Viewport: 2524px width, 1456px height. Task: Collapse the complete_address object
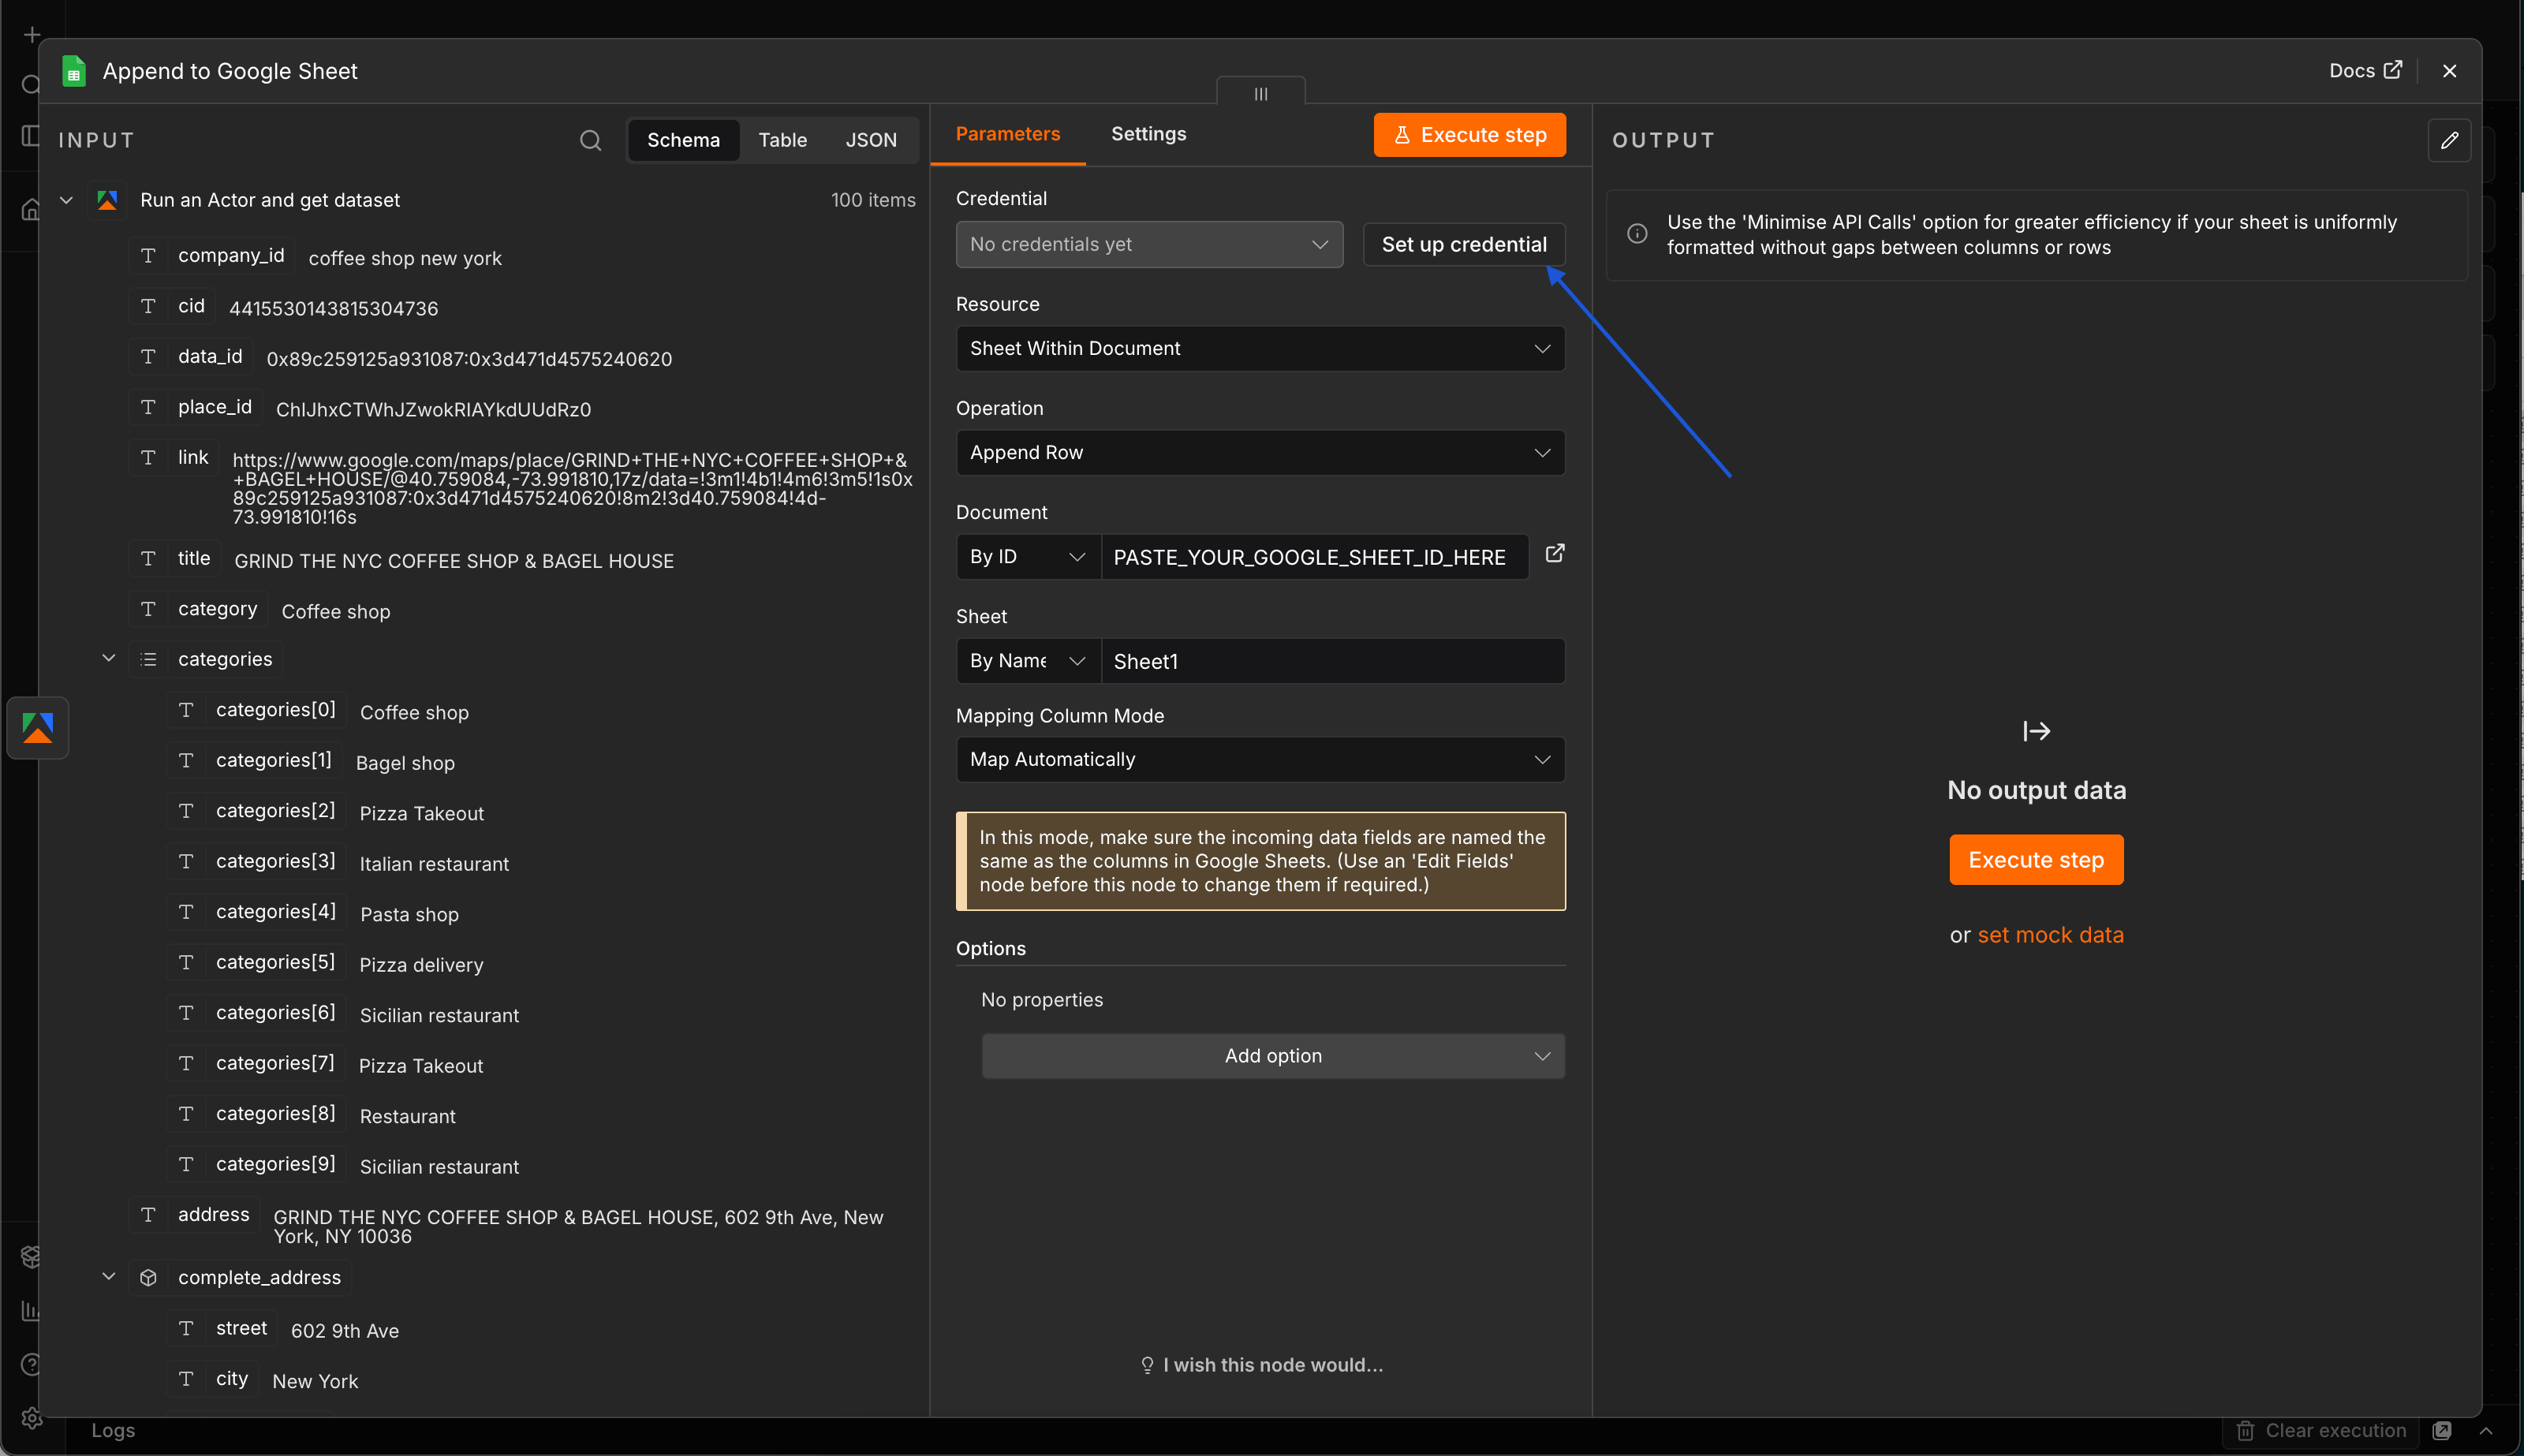[109, 1277]
